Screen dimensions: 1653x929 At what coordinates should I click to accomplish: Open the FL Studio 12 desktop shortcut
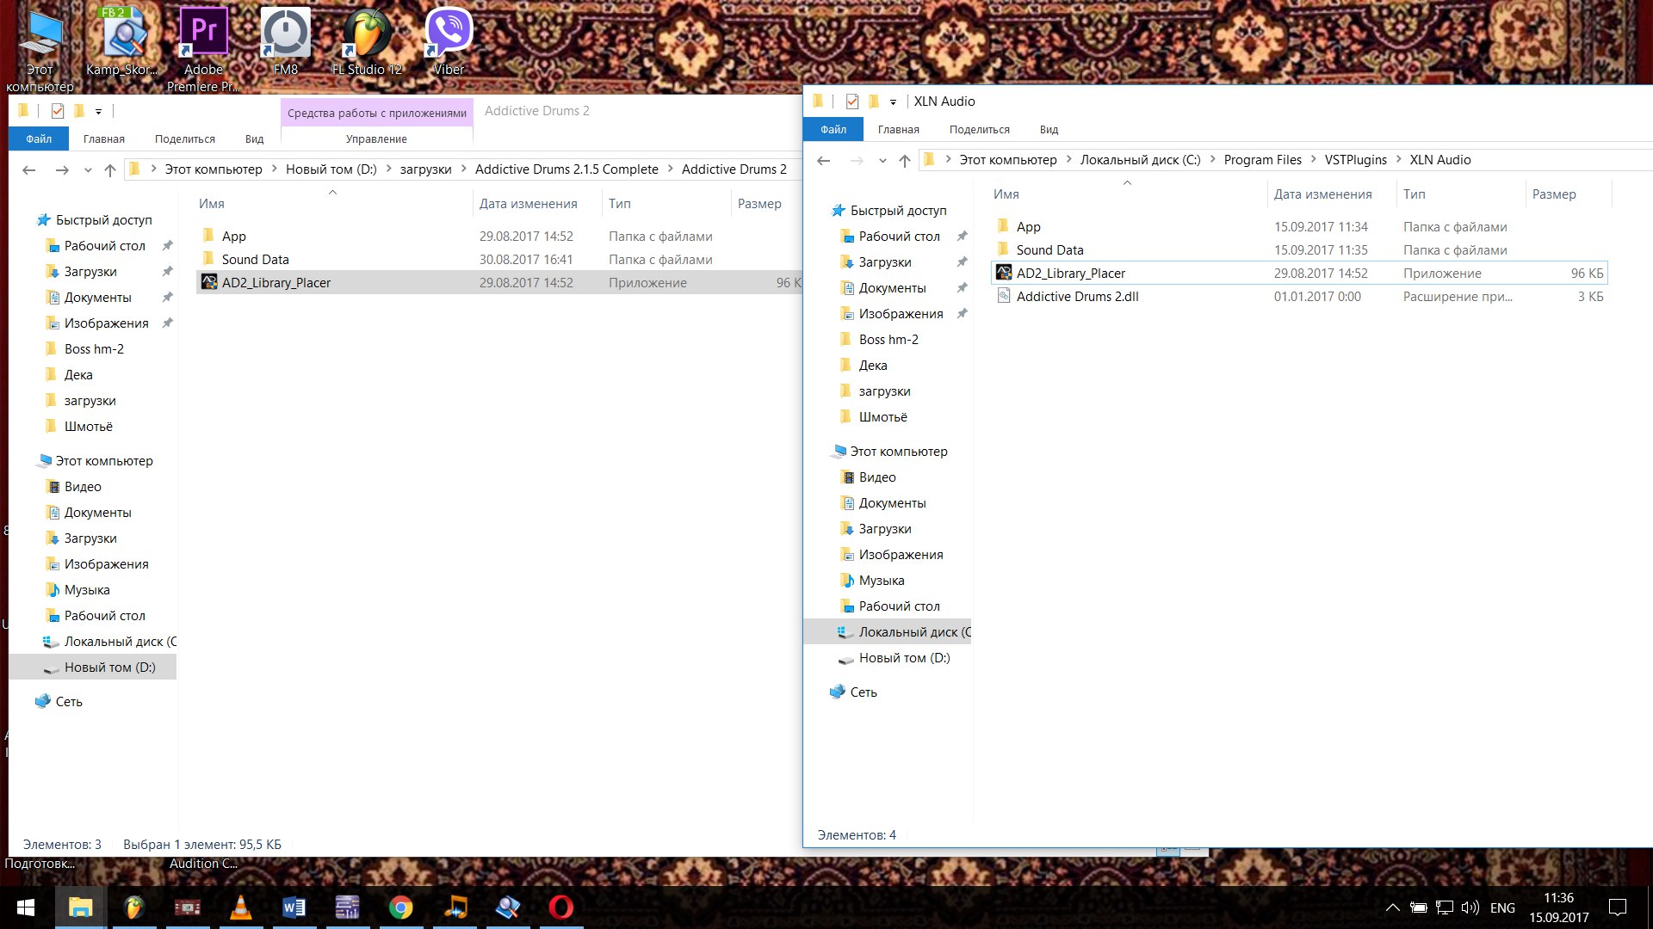pyautogui.click(x=367, y=40)
